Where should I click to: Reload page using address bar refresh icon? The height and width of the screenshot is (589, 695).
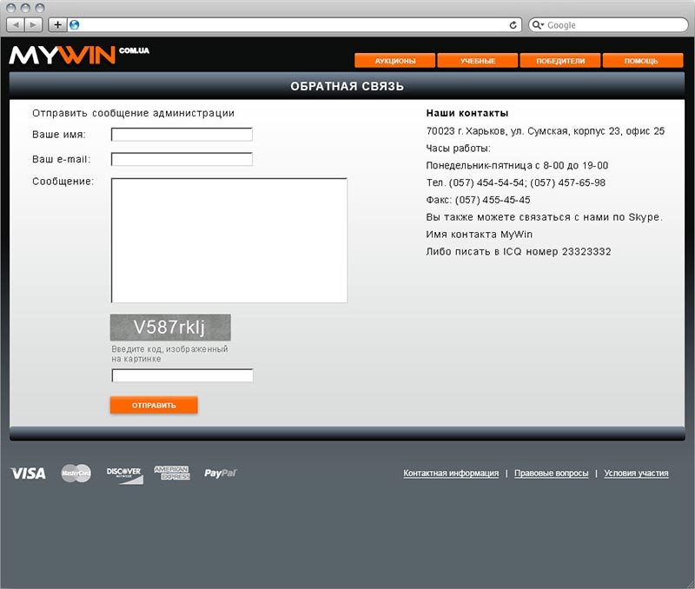point(513,25)
